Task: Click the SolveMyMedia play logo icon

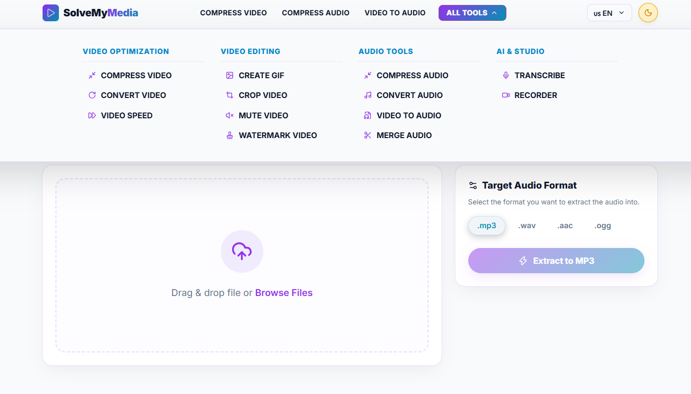Action: [x=50, y=13]
